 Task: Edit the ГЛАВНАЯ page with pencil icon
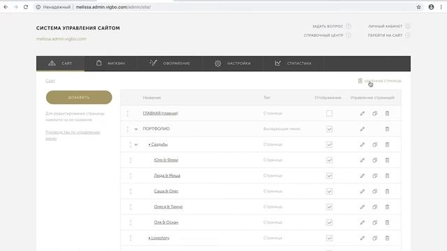tap(362, 113)
